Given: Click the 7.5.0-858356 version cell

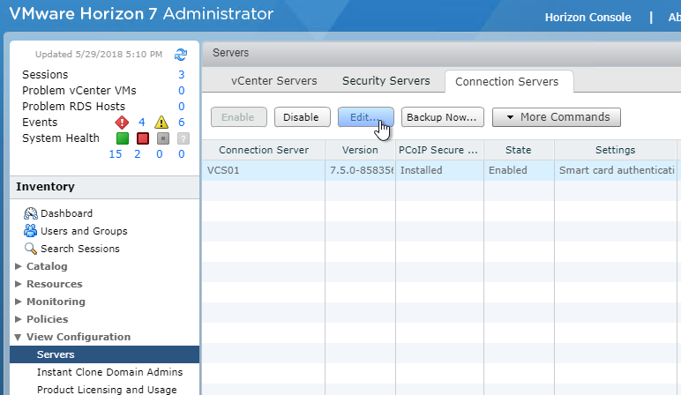Looking at the screenshot, I should pos(360,170).
